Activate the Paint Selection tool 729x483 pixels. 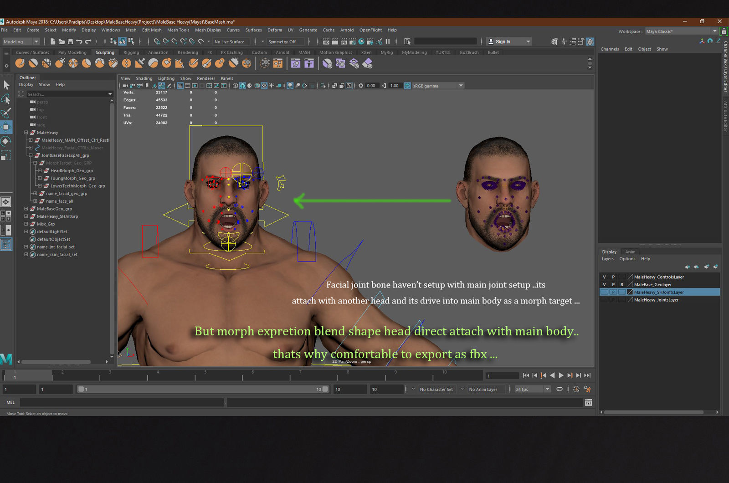point(6,113)
